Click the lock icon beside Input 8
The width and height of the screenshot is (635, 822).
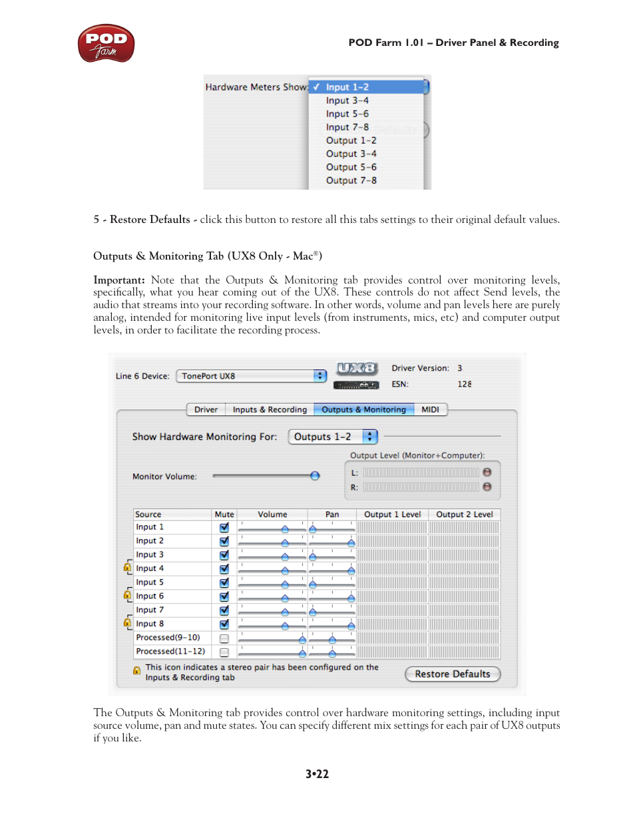point(127,623)
